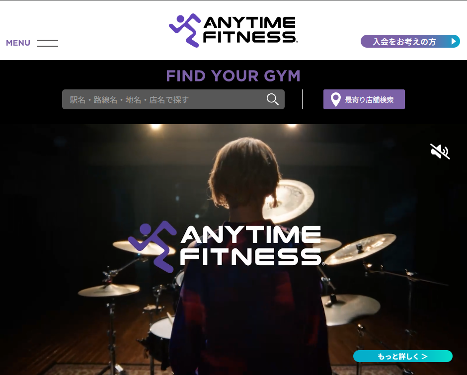Open the 入会をお考えの方 button

tap(410, 41)
